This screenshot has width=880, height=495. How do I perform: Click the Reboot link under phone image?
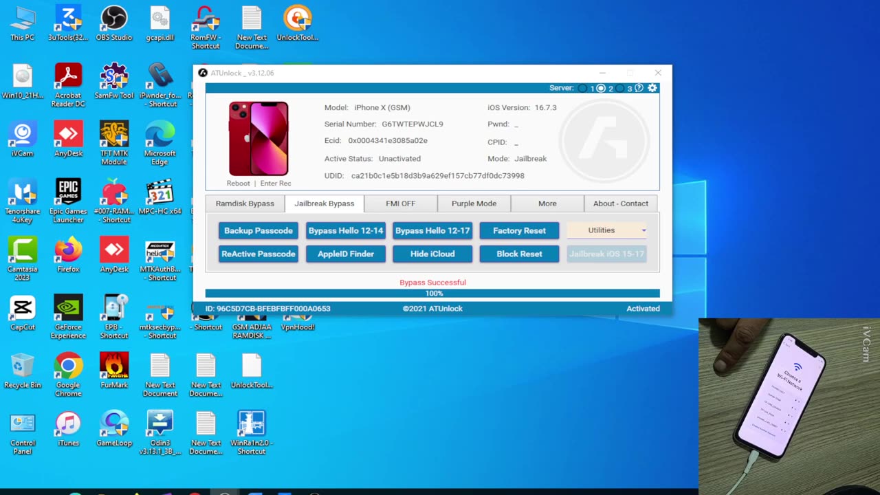click(x=239, y=184)
